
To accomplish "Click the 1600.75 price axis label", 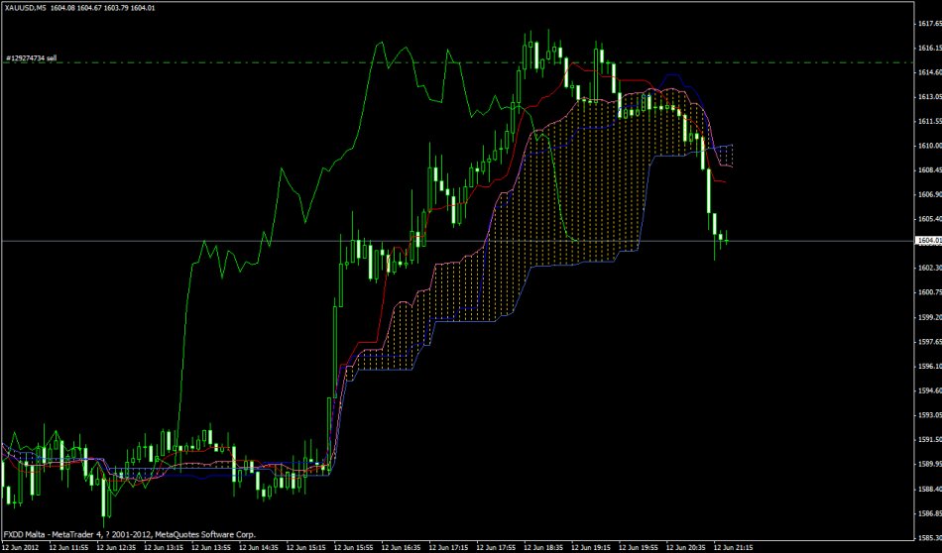I will click(928, 292).
